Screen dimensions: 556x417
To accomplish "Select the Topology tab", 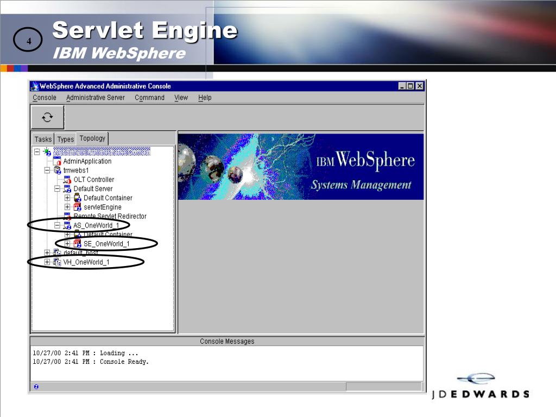I will click(92, 138).
